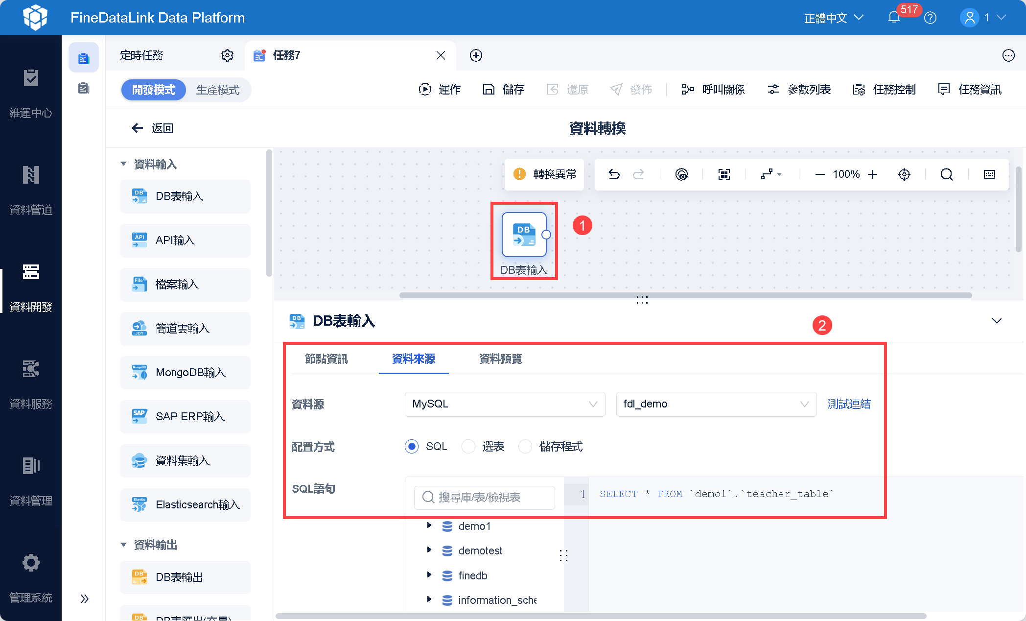Open the MySQL data source dropdown
Screen dimensions: 1026x621
505,404
